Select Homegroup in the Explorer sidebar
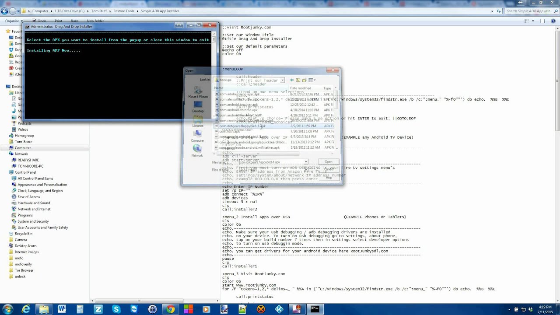Viewport: 560px width, 315px height. (x=24, y=136)
